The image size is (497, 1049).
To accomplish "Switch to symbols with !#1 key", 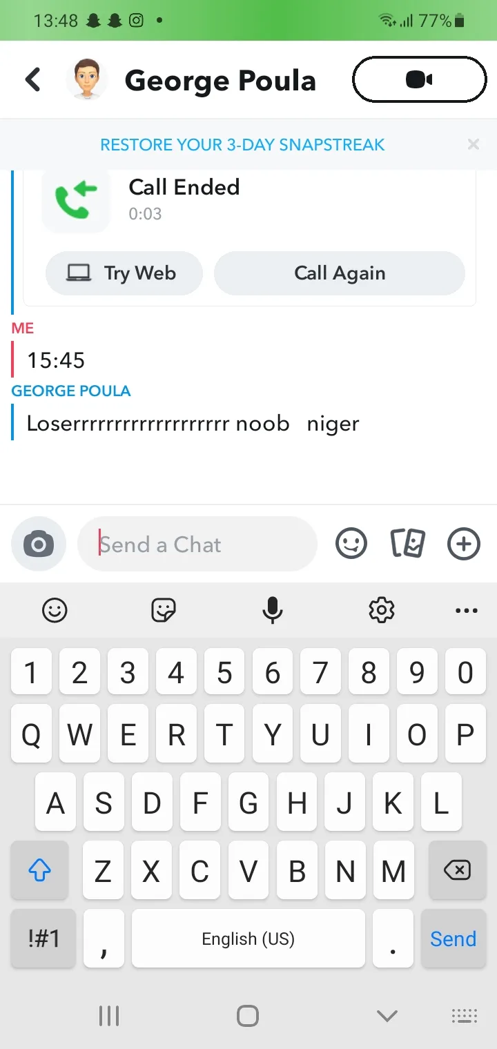I will [x=43, y=939].
